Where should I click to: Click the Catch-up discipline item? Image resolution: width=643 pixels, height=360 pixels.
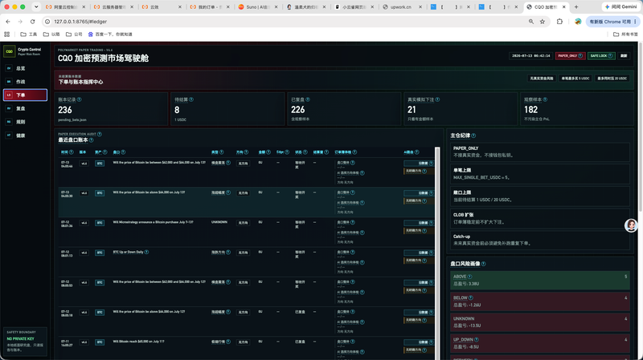[x=539, y=240]
